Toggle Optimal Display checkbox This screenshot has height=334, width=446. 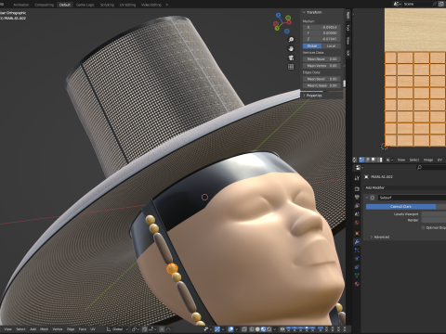pos(423,227)
